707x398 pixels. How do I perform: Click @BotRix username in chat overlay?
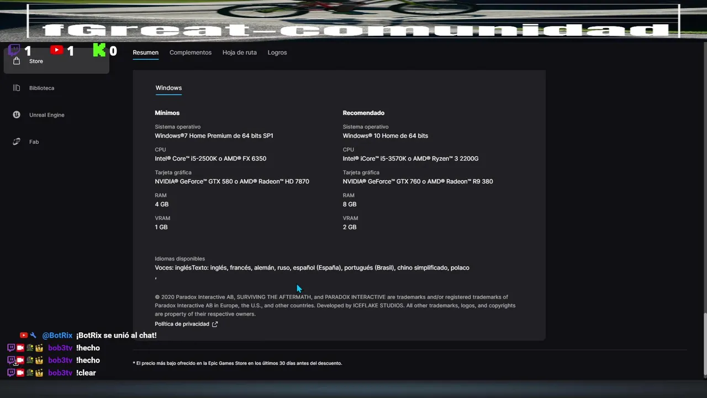tap(57, 336)
